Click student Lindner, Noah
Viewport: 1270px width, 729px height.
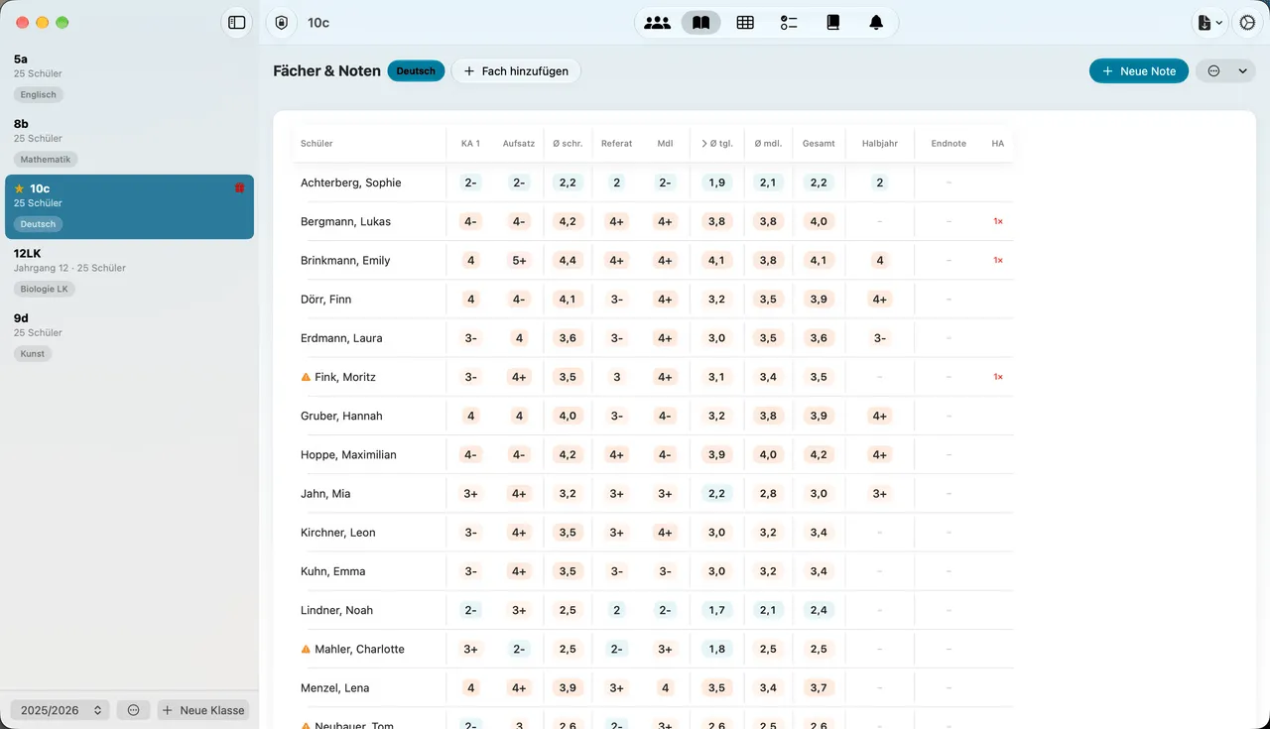click(x=336, y=610)
